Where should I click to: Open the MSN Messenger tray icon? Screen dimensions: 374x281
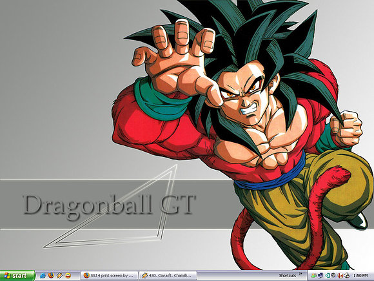pos(313,275)
